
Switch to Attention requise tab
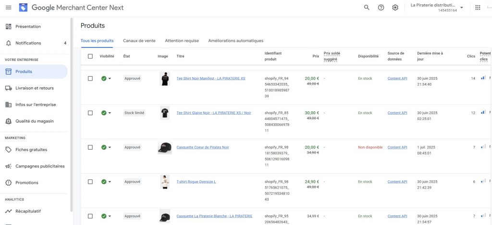point(182,41)
